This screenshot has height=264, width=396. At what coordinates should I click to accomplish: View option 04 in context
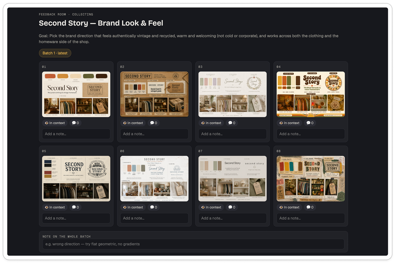289,123
